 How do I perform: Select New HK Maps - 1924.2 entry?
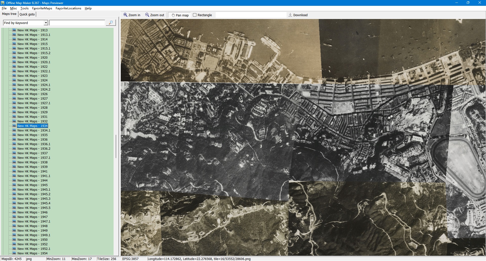click(34, 89)
